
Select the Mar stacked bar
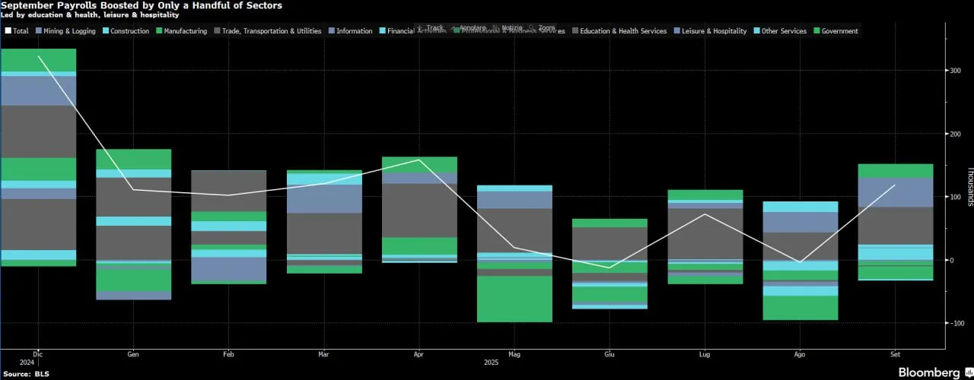point(324,221)
